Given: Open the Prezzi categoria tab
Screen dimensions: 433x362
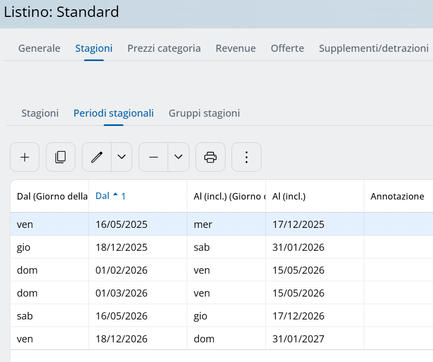Looking at the screenshot, I should (x=164, y=48).
